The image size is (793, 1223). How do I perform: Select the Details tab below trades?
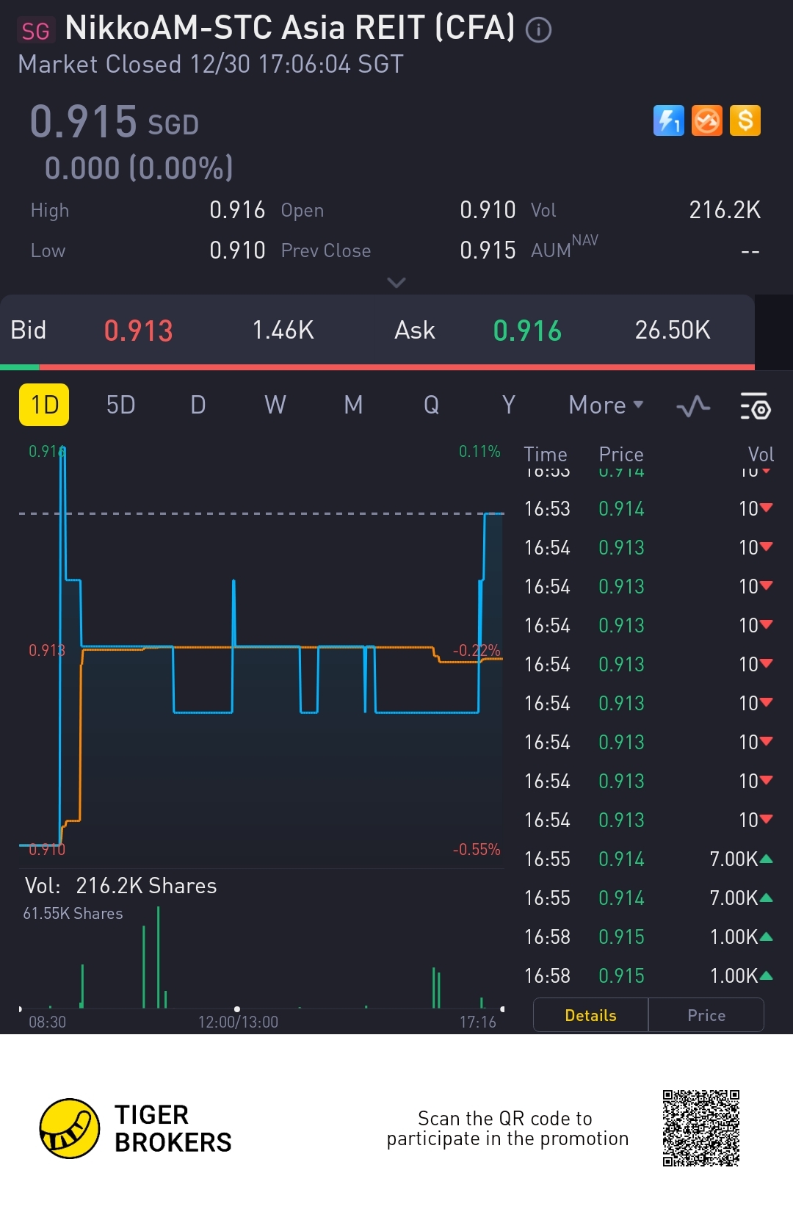pos(590,1015)
